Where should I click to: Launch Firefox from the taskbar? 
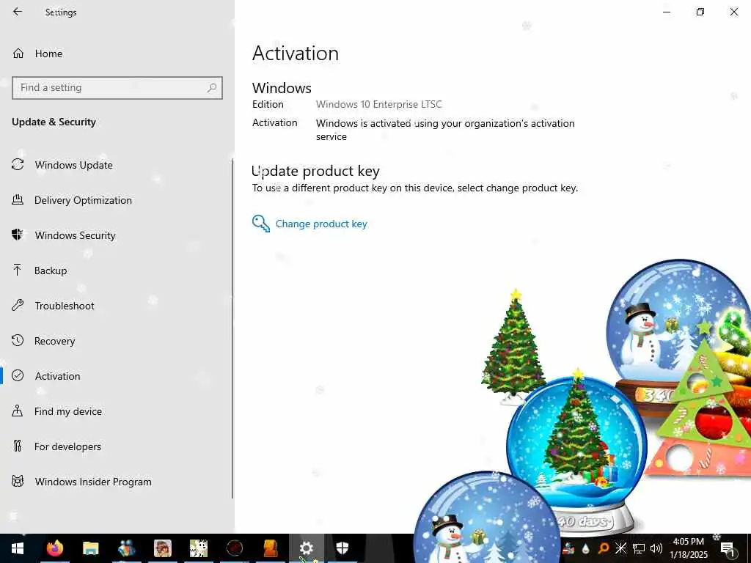(x=55, y=548)
